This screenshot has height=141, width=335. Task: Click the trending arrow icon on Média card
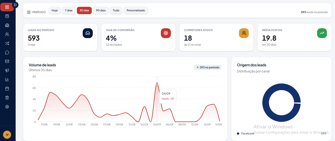pyautogui.click(x=322, y=33)
